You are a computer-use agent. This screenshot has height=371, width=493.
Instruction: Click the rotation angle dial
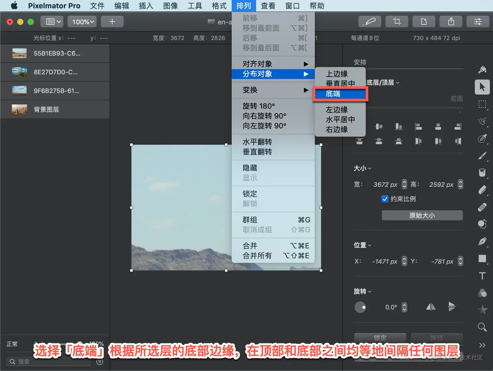coord(360,307)
